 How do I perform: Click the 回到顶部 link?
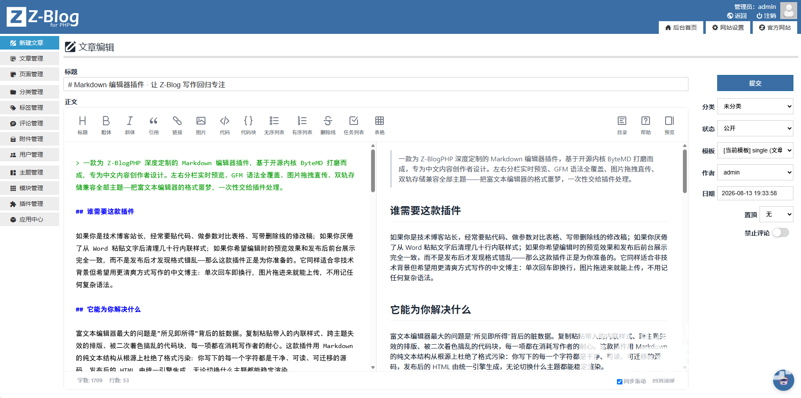click(x=663, y=381)
